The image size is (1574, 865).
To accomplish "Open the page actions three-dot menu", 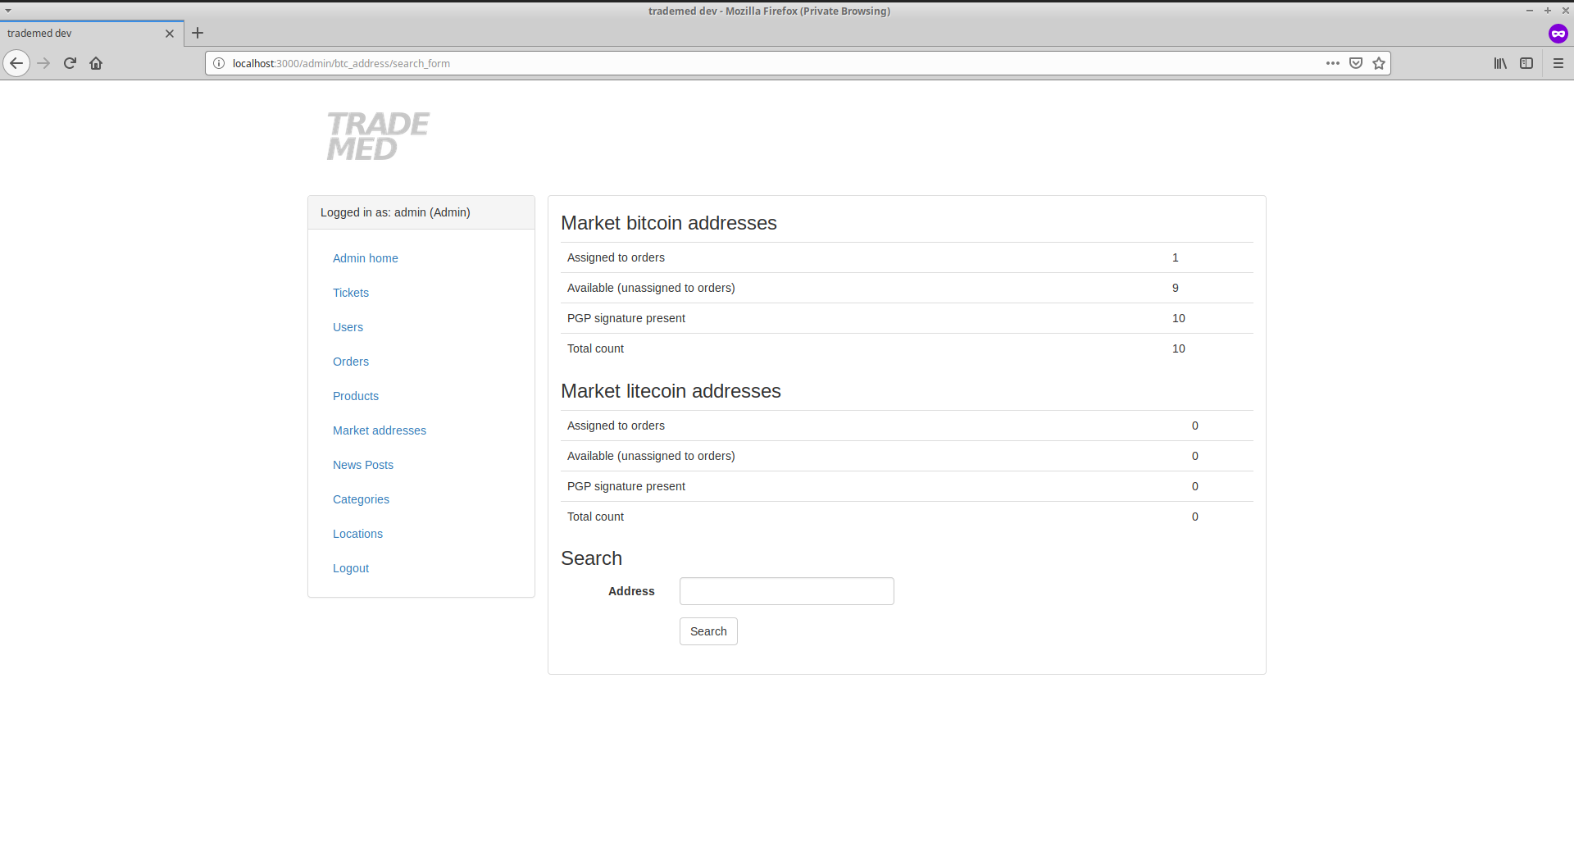I will [1333, 63].
